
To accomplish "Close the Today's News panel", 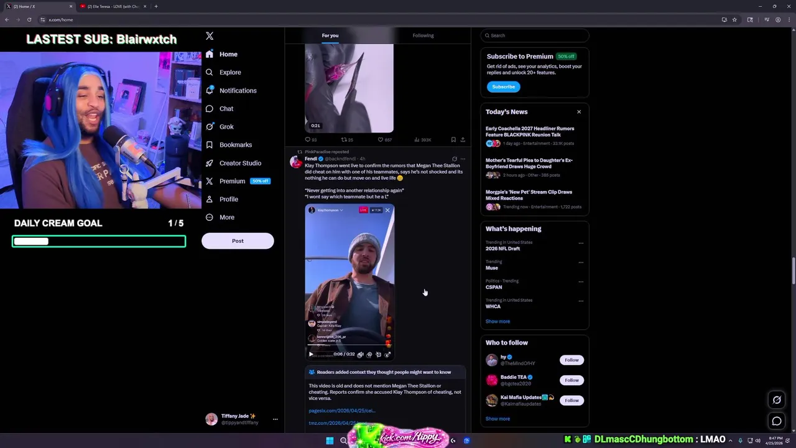I will click(x=579, y=112).
